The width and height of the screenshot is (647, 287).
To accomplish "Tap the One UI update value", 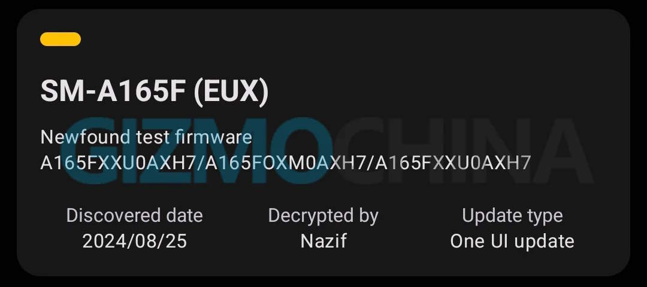I will [512, 242].
